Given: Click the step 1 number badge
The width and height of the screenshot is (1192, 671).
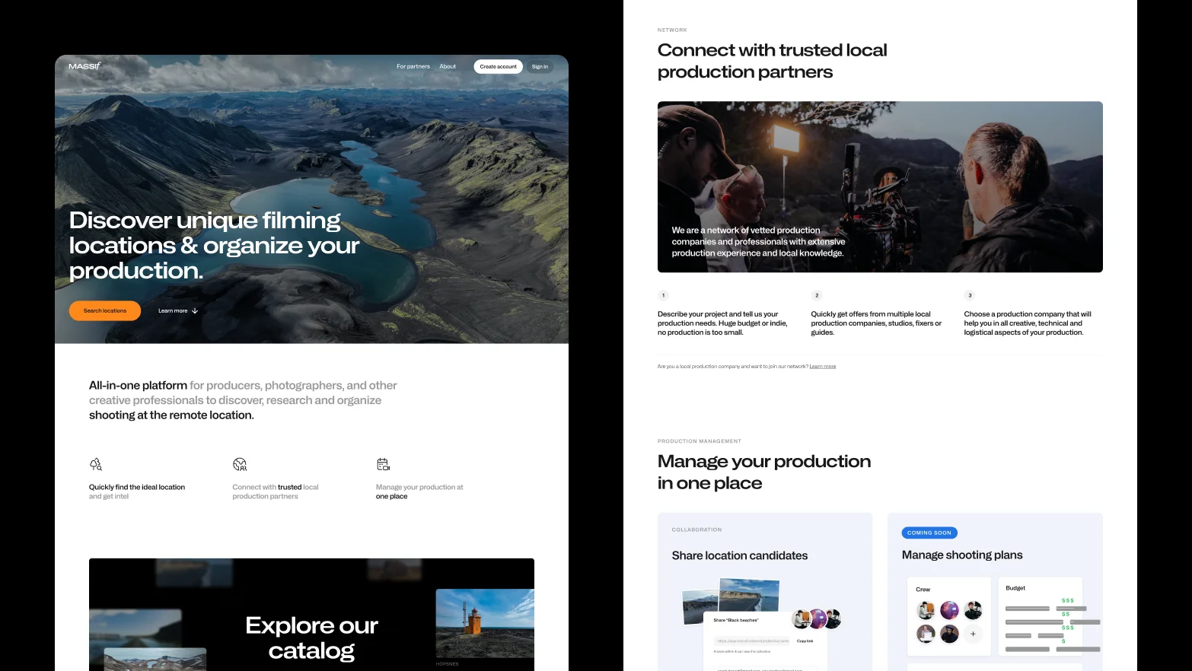Looking at the screenshot, I should click(x=663, y=295).
